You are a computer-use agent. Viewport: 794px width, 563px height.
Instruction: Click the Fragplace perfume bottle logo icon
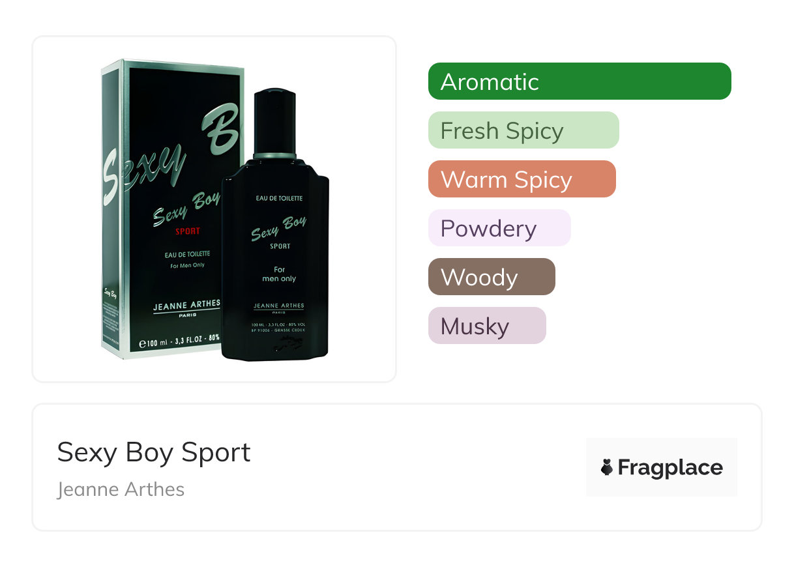click(607, 467)
